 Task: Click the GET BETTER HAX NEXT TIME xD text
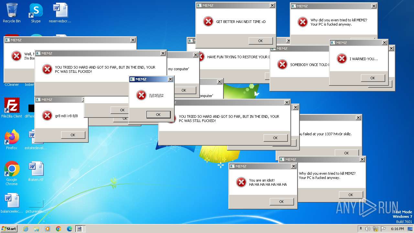click(x=241, y=22)
